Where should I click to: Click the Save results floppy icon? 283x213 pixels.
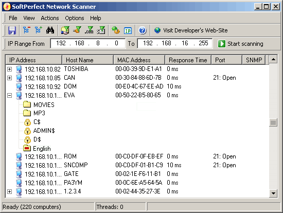pos(12,30)
